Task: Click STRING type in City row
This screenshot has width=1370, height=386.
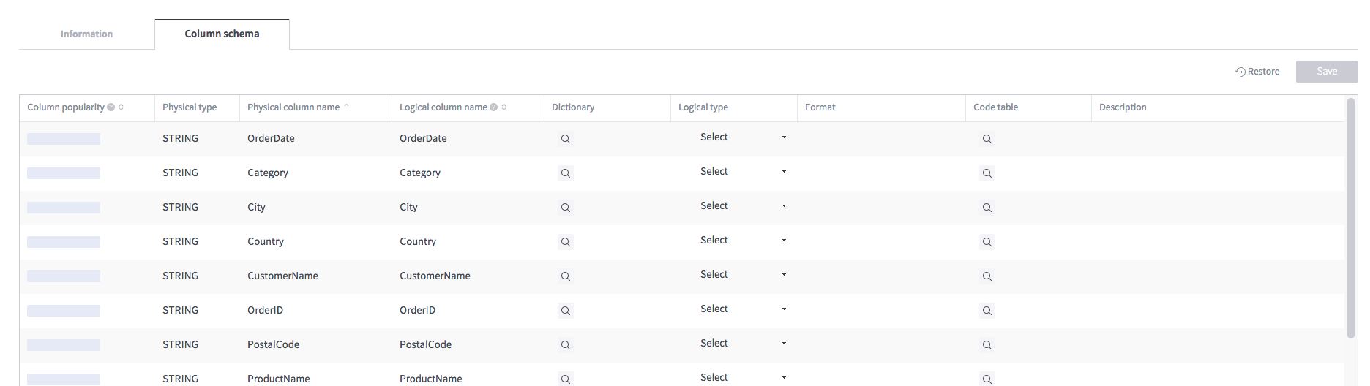Action: pyautogui.click(x=180, y=208)
